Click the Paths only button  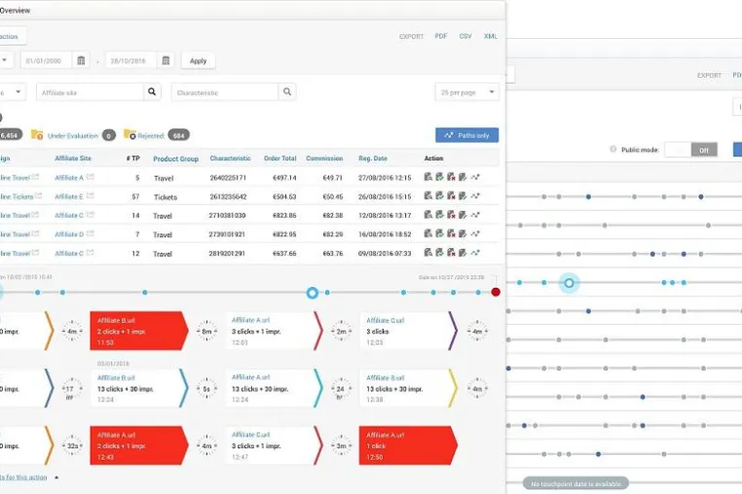coord(467,135)
